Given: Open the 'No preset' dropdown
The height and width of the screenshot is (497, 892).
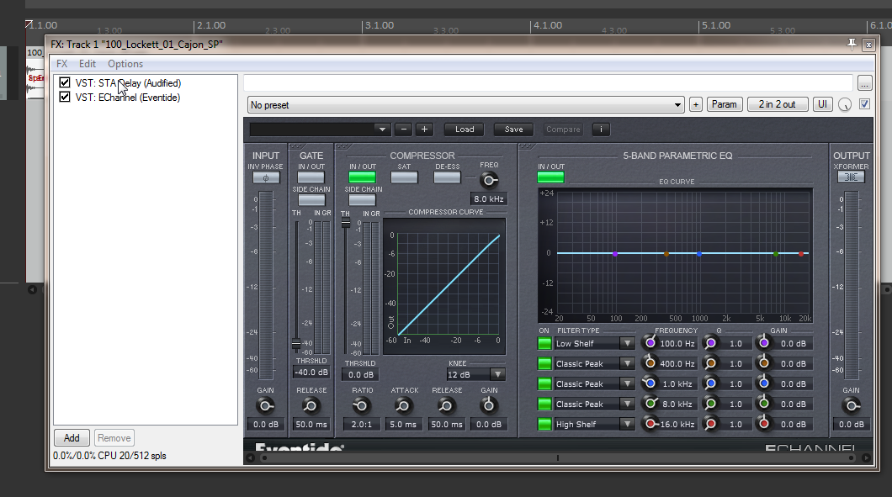Looking at the screenshot, I should (x=465, y=105).
